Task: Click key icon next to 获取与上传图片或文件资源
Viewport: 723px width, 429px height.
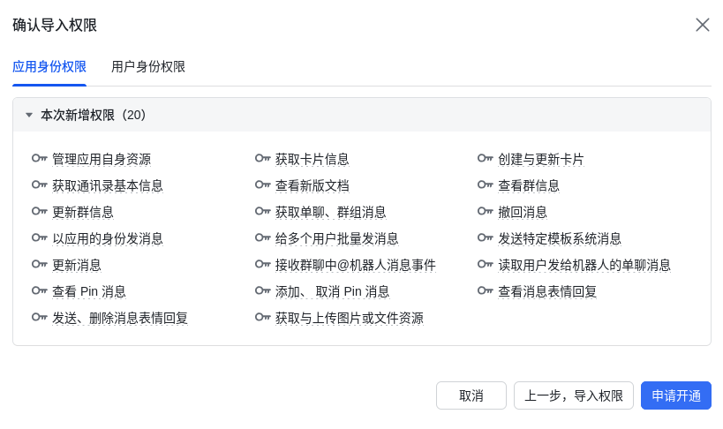Action: 262,318
